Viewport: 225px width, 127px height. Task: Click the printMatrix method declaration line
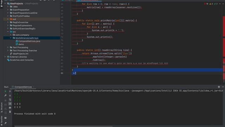(x=107, y=20)
